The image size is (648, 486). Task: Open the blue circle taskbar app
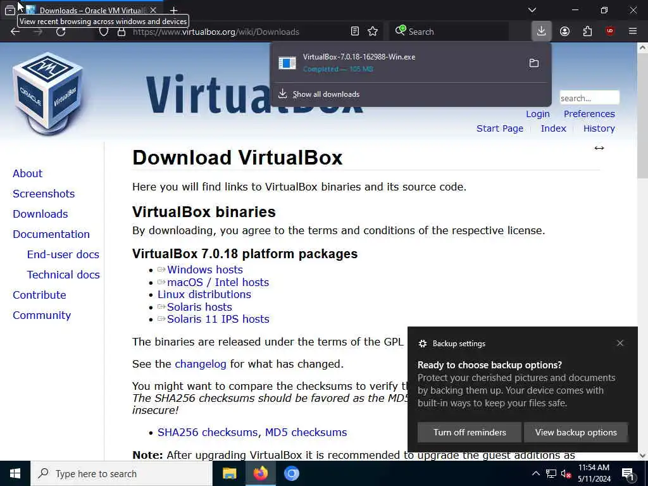[x=291, y=473]
